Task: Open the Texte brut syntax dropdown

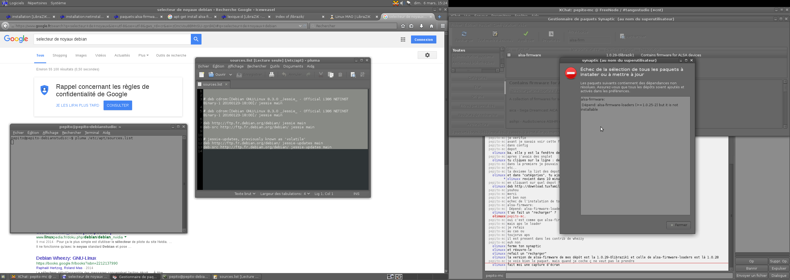Action: [x=245, y=194]
